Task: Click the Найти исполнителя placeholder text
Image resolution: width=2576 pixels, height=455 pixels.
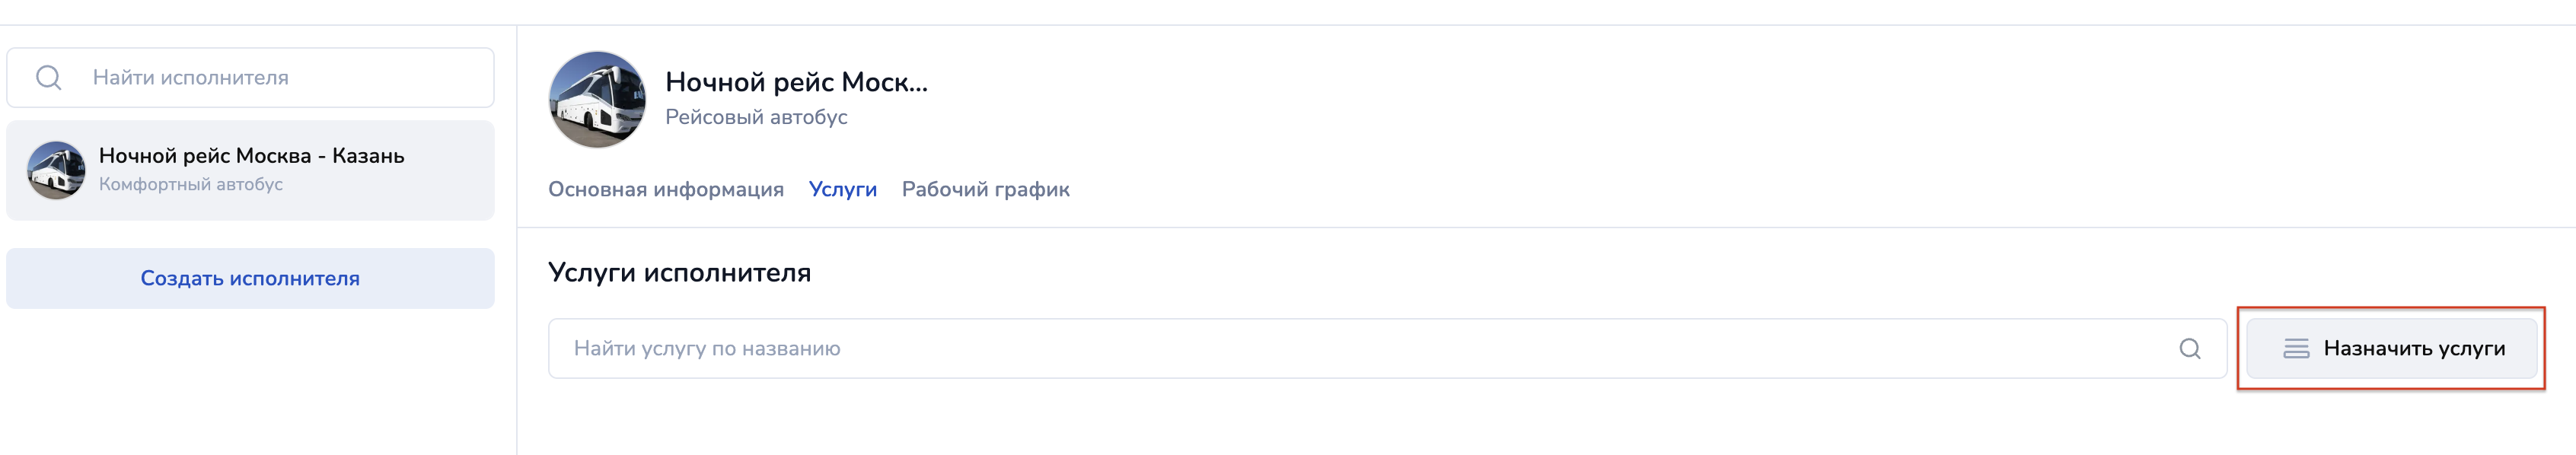Action: click(191, 78)
